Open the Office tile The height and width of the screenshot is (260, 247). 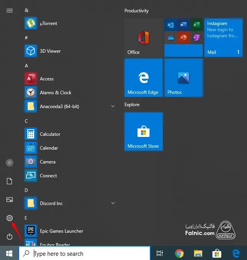[143, 37]
